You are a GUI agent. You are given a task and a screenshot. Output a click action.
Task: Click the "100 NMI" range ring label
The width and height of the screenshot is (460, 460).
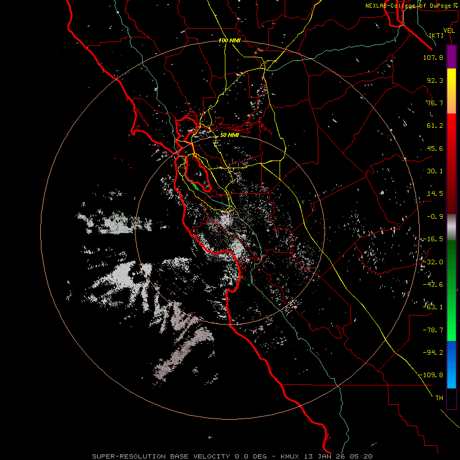click(x=229, y=40)
